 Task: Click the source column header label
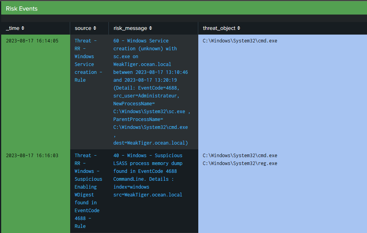83,28
